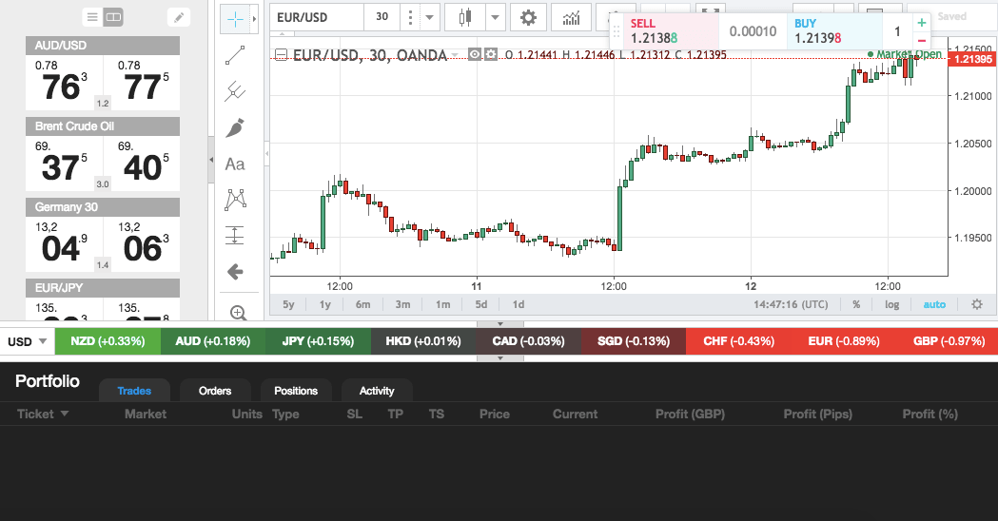The width and height of the screenshot is (998, 521).
Task: Select the XABCD pattern tool
Action: (235, 200)
